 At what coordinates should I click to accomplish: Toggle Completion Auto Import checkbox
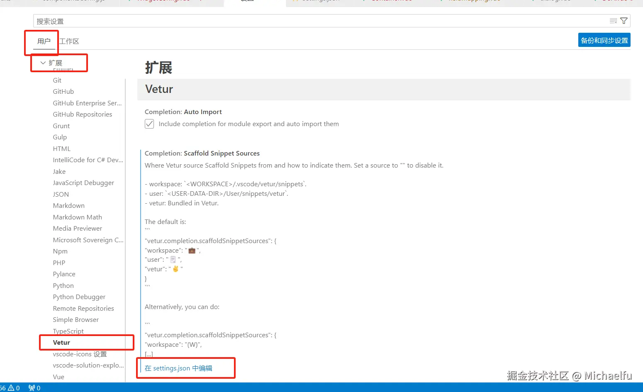149,124
